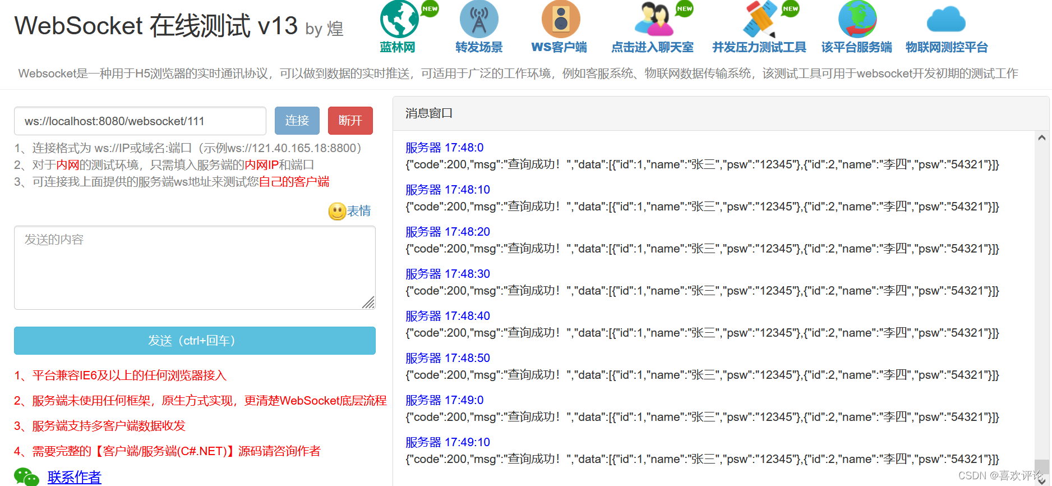Click the 点击进入聊天室 text link
This screenshot has width=1052, height=486.
[x=652, y=47]
